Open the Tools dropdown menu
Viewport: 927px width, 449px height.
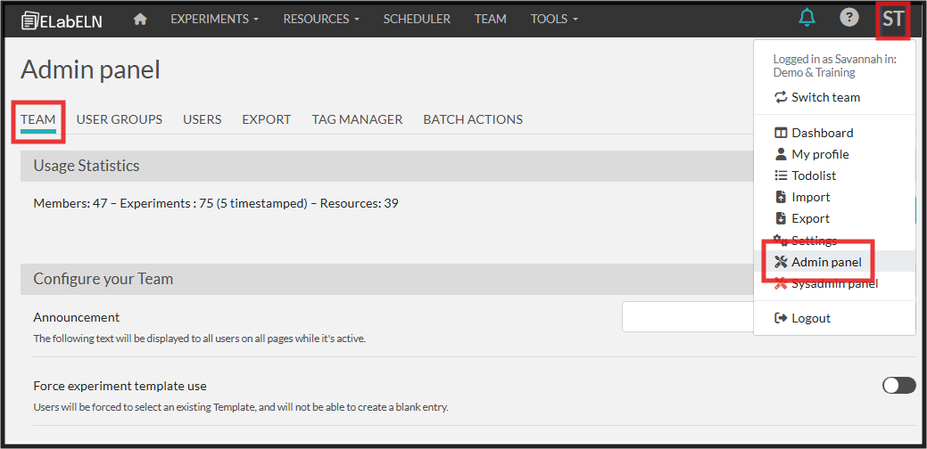coord(554,19)
